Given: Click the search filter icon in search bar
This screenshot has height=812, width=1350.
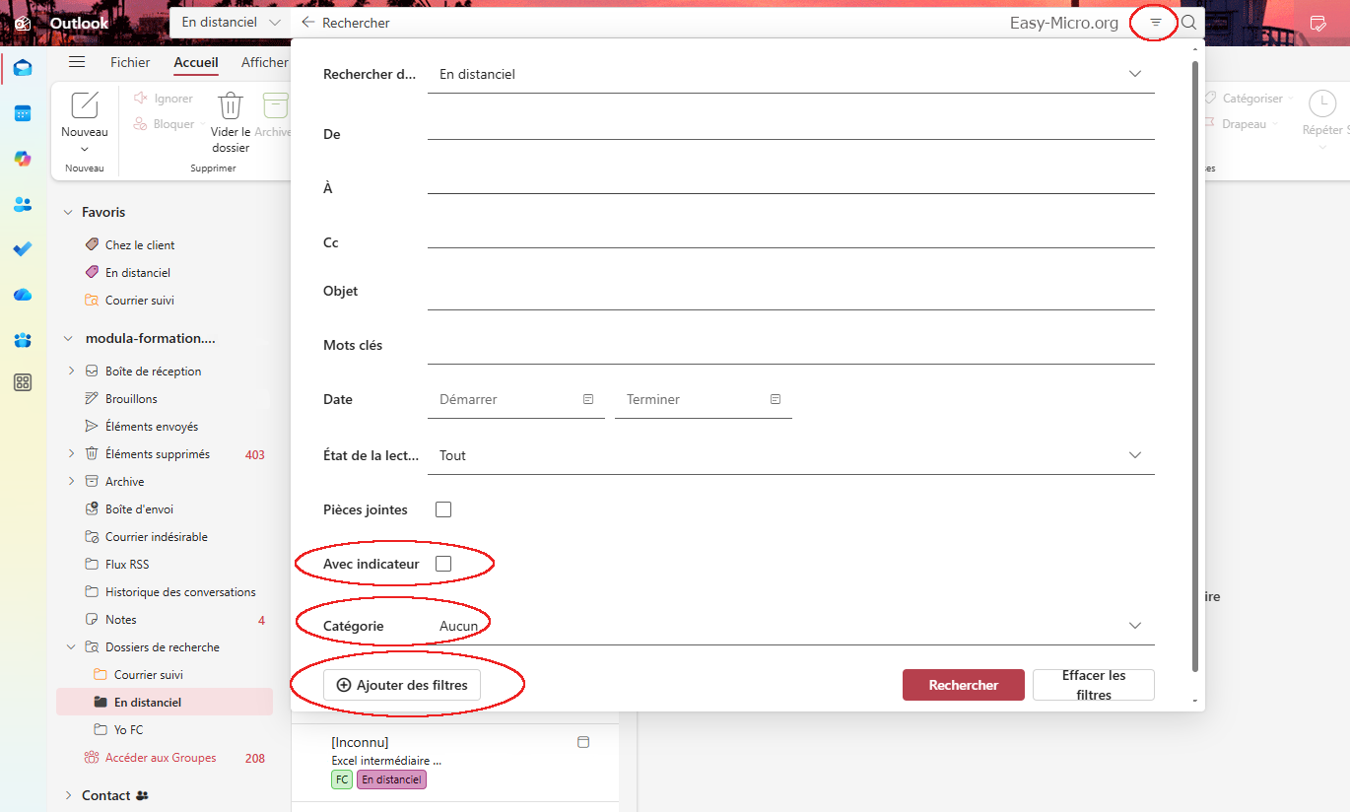Looking at the screenshot, I should point(1156,23).
